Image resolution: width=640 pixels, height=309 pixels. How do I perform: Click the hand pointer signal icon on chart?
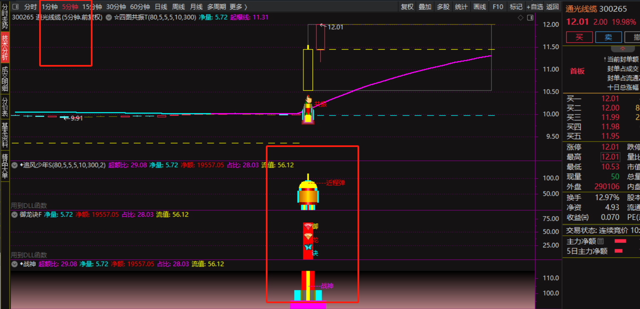pyautogui.click(x=308, y=99)
